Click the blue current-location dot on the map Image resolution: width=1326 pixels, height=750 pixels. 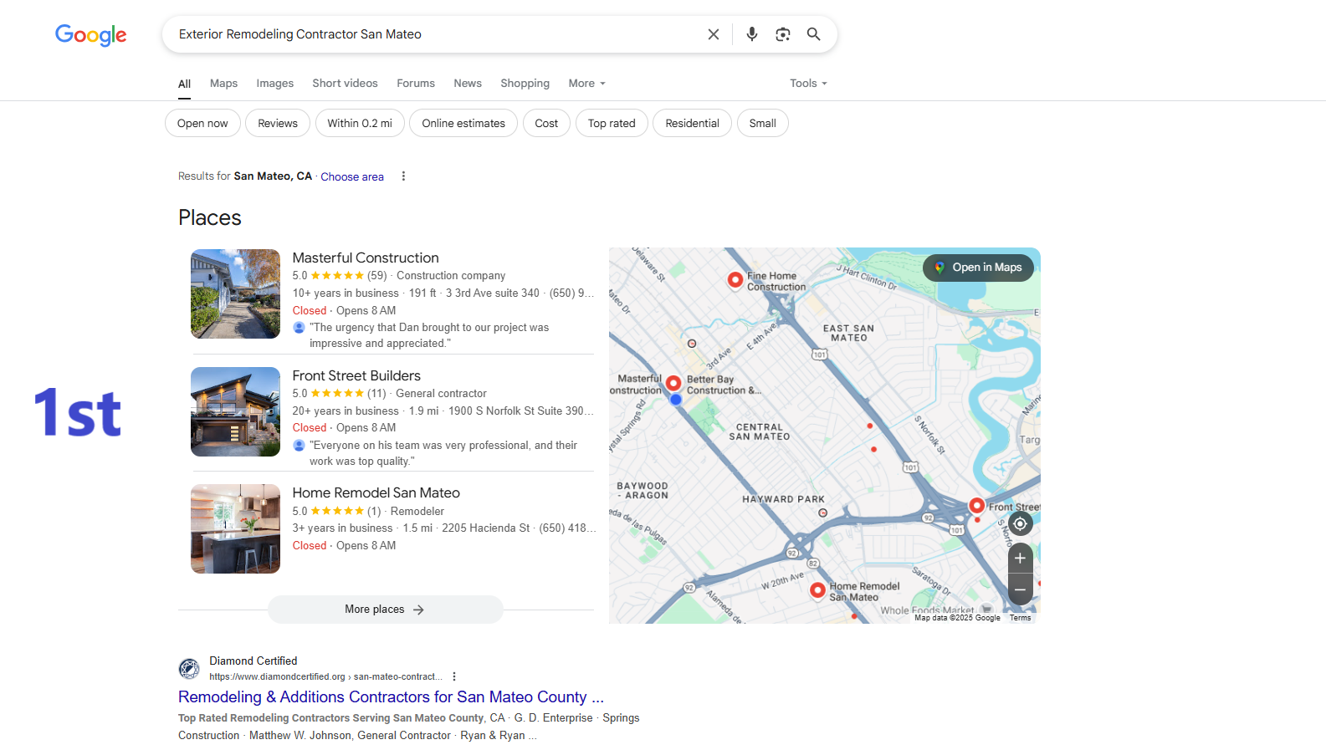click(676, 400)
